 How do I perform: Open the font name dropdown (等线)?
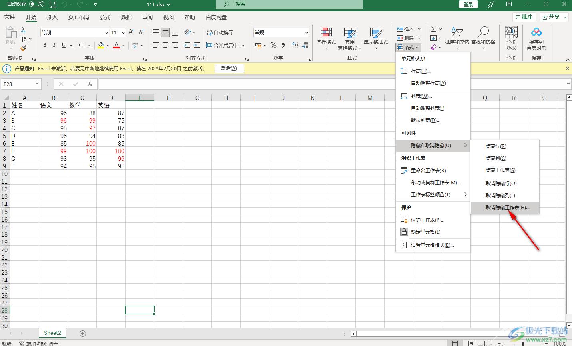click(x=106, y=33)
